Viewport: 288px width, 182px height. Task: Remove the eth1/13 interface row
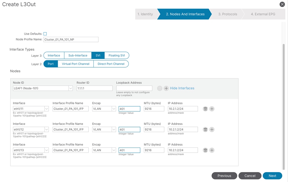pos(206,150)
